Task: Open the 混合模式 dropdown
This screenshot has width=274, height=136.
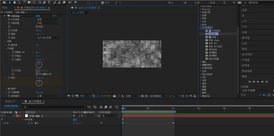Action: pyautogui.click(x=47, y=96)
